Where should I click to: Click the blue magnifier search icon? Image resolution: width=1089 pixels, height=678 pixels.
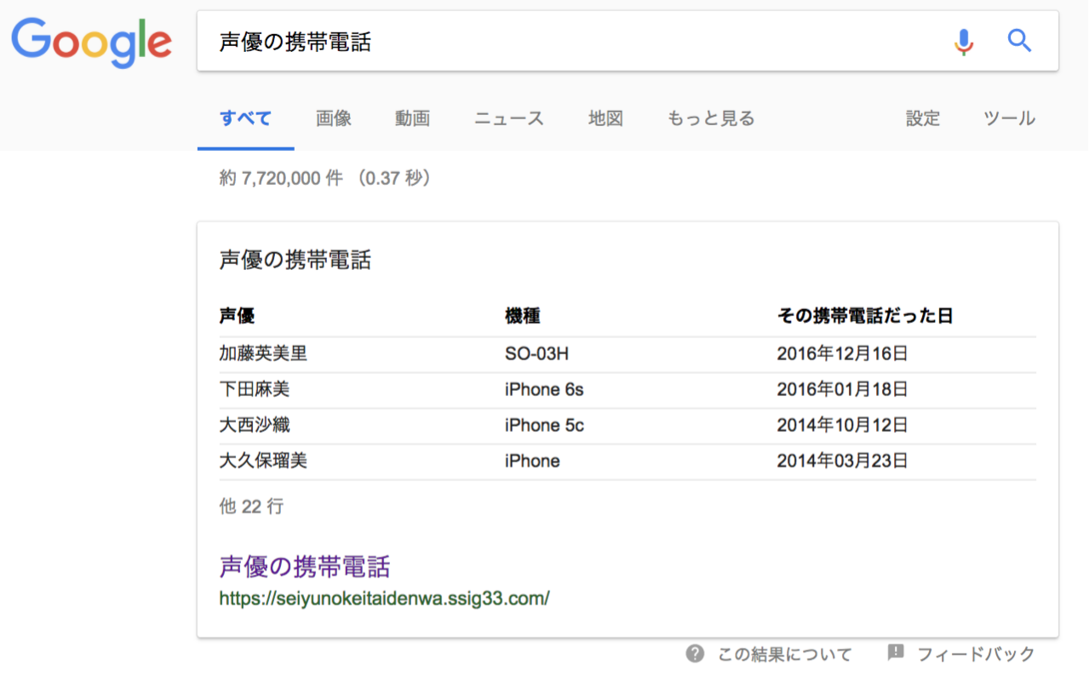coord(1019,40)
